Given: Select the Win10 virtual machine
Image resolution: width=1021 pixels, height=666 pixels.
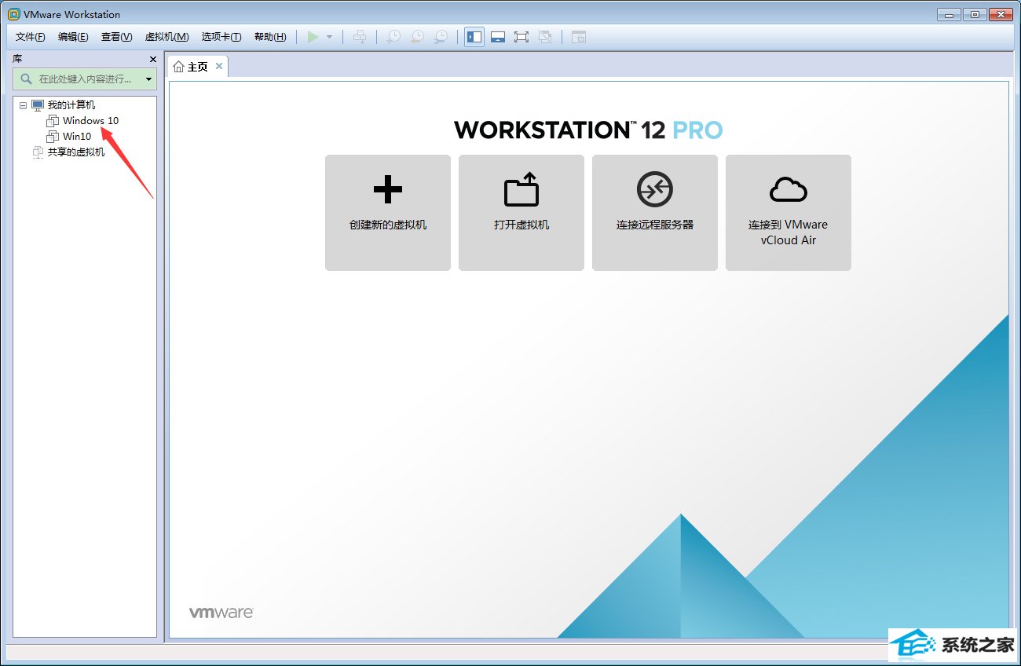Looking at the screenshot, I should tap(77, 137).
